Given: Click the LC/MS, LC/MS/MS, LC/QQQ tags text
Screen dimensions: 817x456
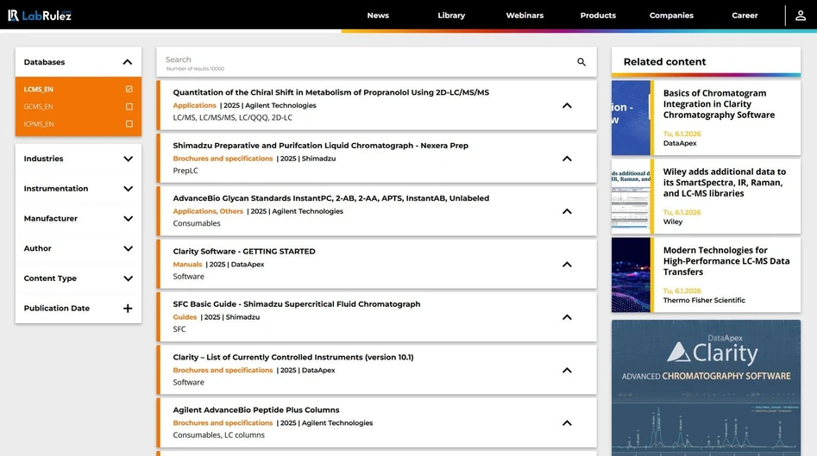Looking at the screenshot, I should click(232, 117).
